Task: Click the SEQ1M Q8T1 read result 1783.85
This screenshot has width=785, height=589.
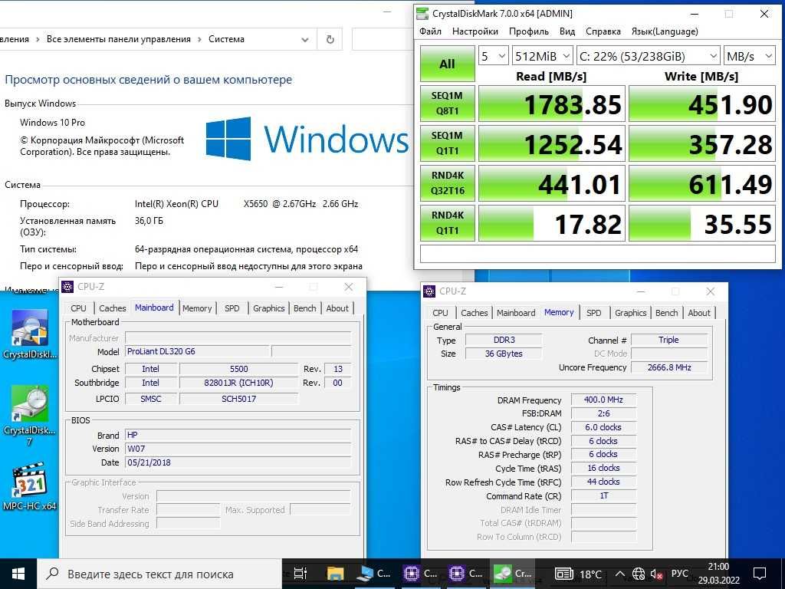Action: [552, 104]
